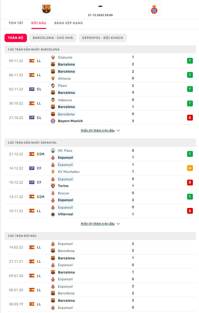
Task: Select the Barcelona - Chủ Nhà filter
Action: pos(53,38)
